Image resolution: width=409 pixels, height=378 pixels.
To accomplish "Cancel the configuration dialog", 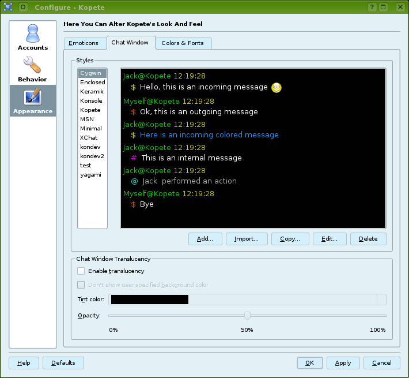I will click(382, 363).
